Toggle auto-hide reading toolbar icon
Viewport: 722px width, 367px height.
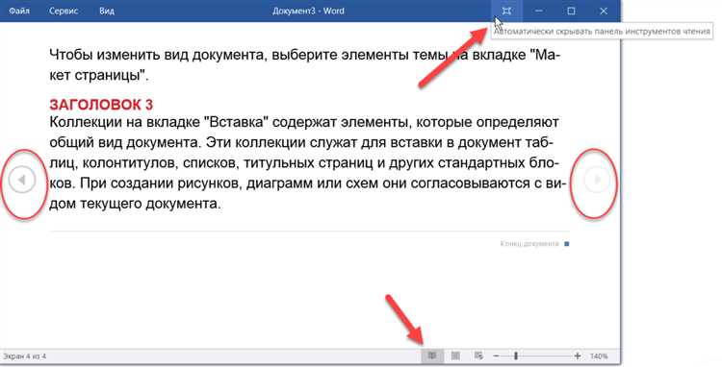506,11
